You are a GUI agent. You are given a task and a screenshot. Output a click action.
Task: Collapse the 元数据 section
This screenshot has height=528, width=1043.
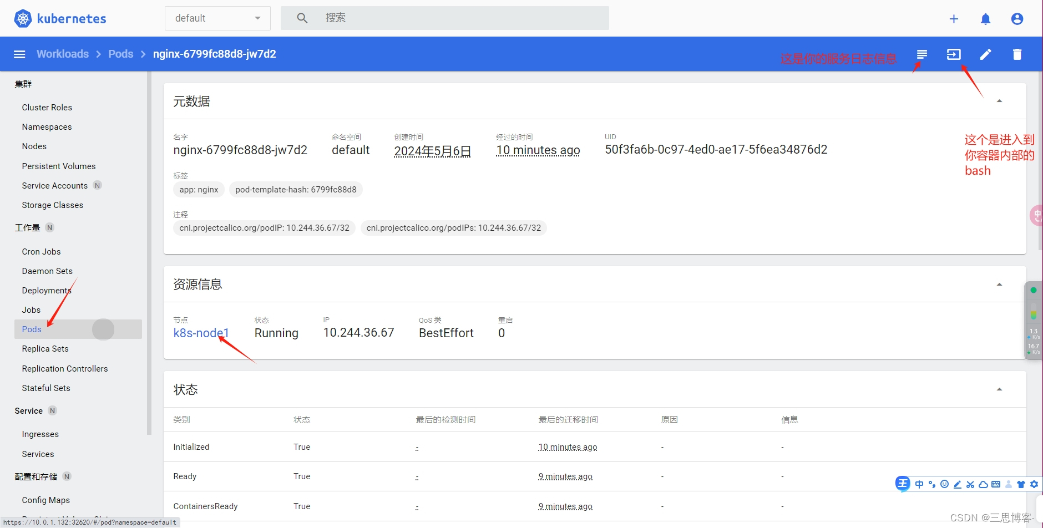999,101
